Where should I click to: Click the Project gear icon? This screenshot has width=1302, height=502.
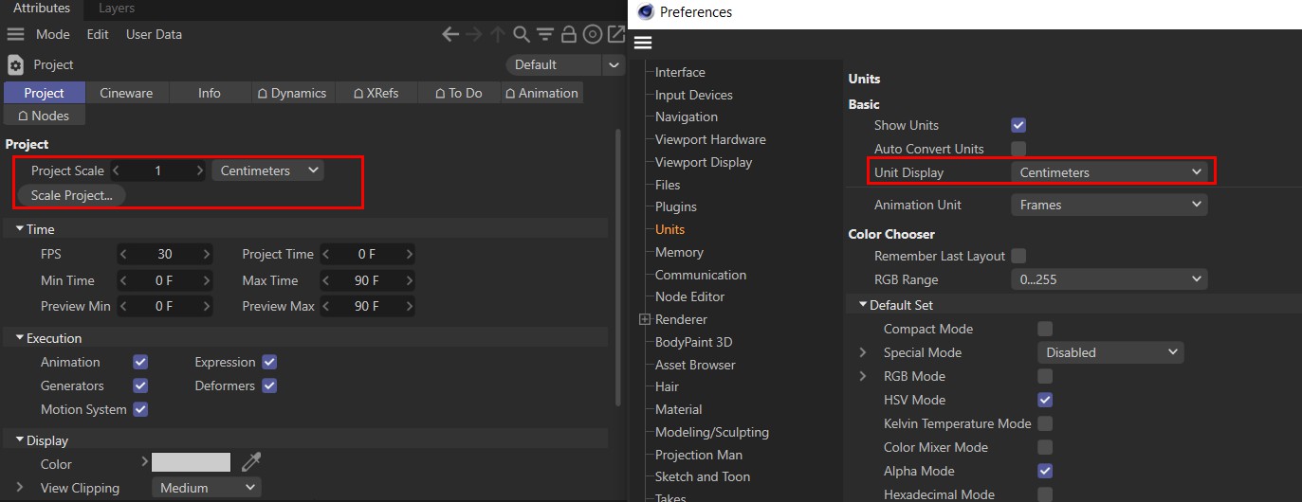click(x=15, y=64)
